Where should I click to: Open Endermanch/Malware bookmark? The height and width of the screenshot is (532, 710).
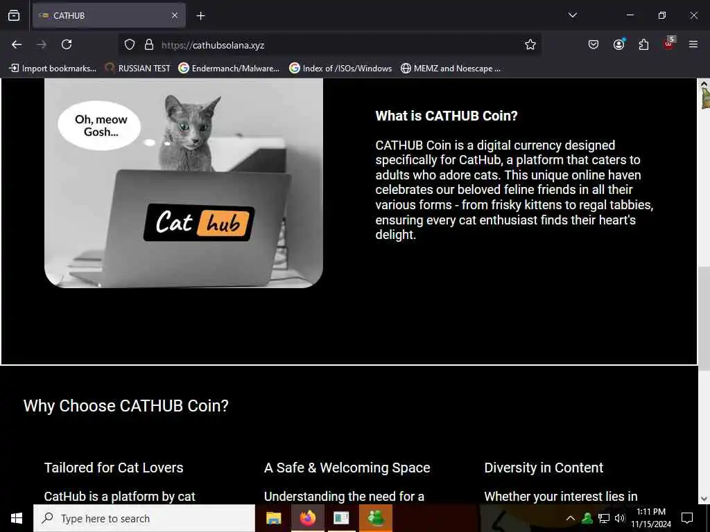point(229,69)
